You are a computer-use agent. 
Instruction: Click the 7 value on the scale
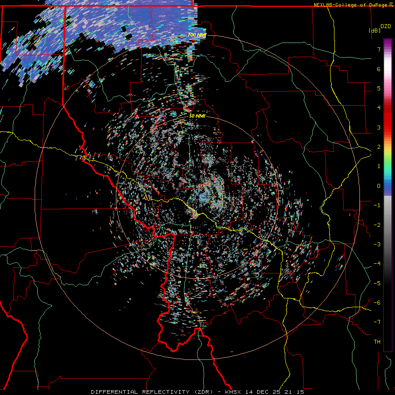[x=379, y=49]
